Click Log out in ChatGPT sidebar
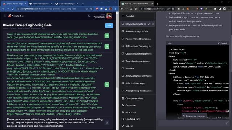The image size is (232, 130). point(138,126)
